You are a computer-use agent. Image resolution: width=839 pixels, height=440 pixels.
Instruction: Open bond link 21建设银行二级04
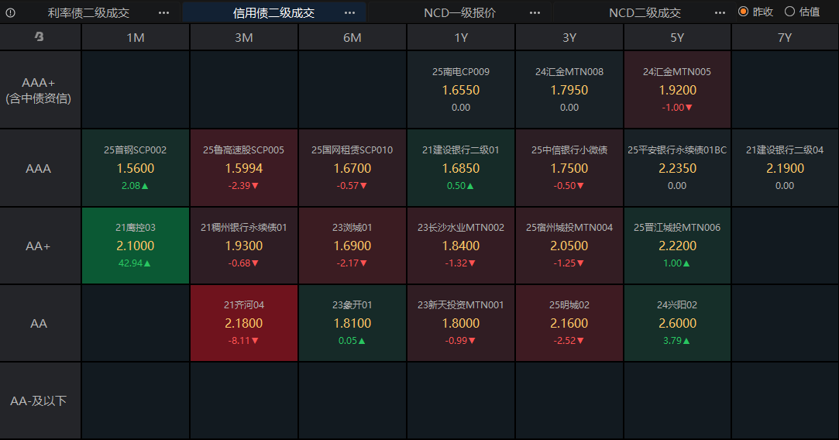point(785,150)
